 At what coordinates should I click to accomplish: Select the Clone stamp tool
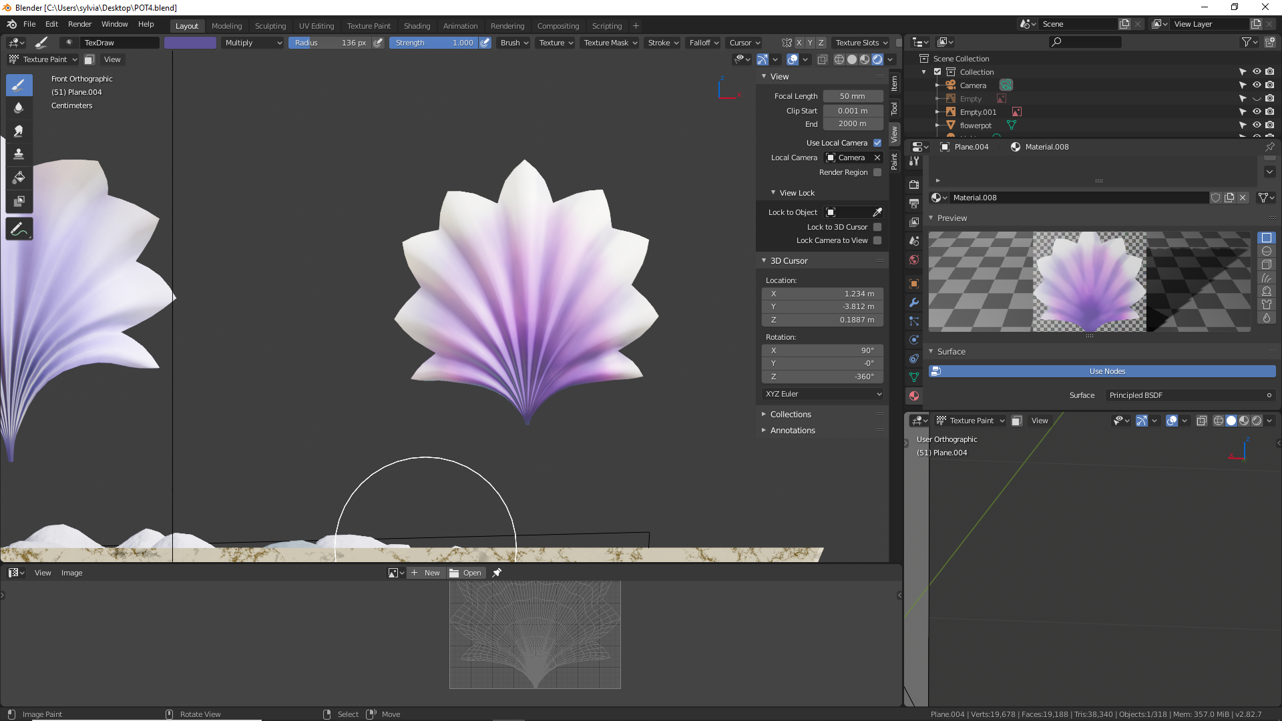19,154
